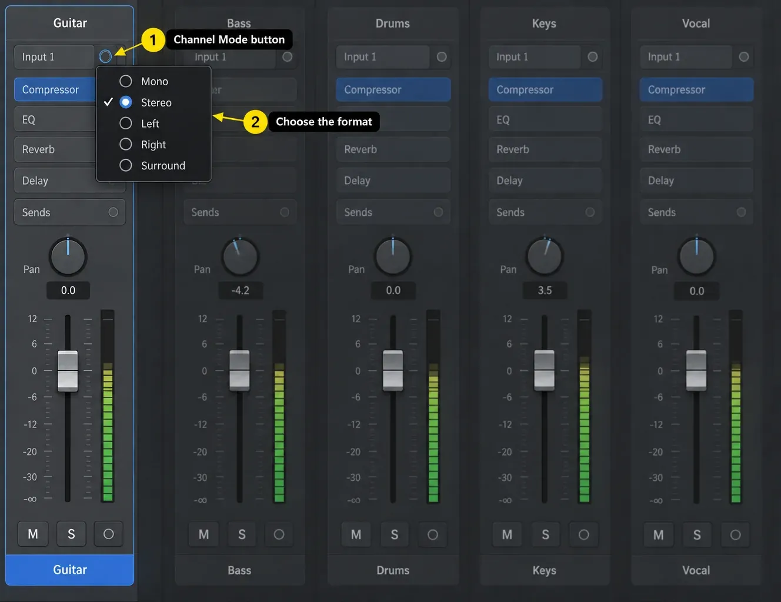Select the Surround channel format

coord(153,166)
